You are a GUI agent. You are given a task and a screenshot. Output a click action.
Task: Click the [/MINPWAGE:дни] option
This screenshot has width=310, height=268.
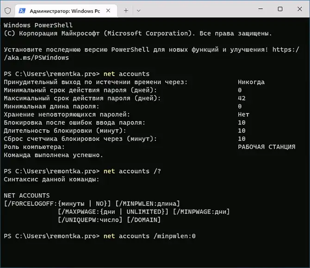(201, 212)
